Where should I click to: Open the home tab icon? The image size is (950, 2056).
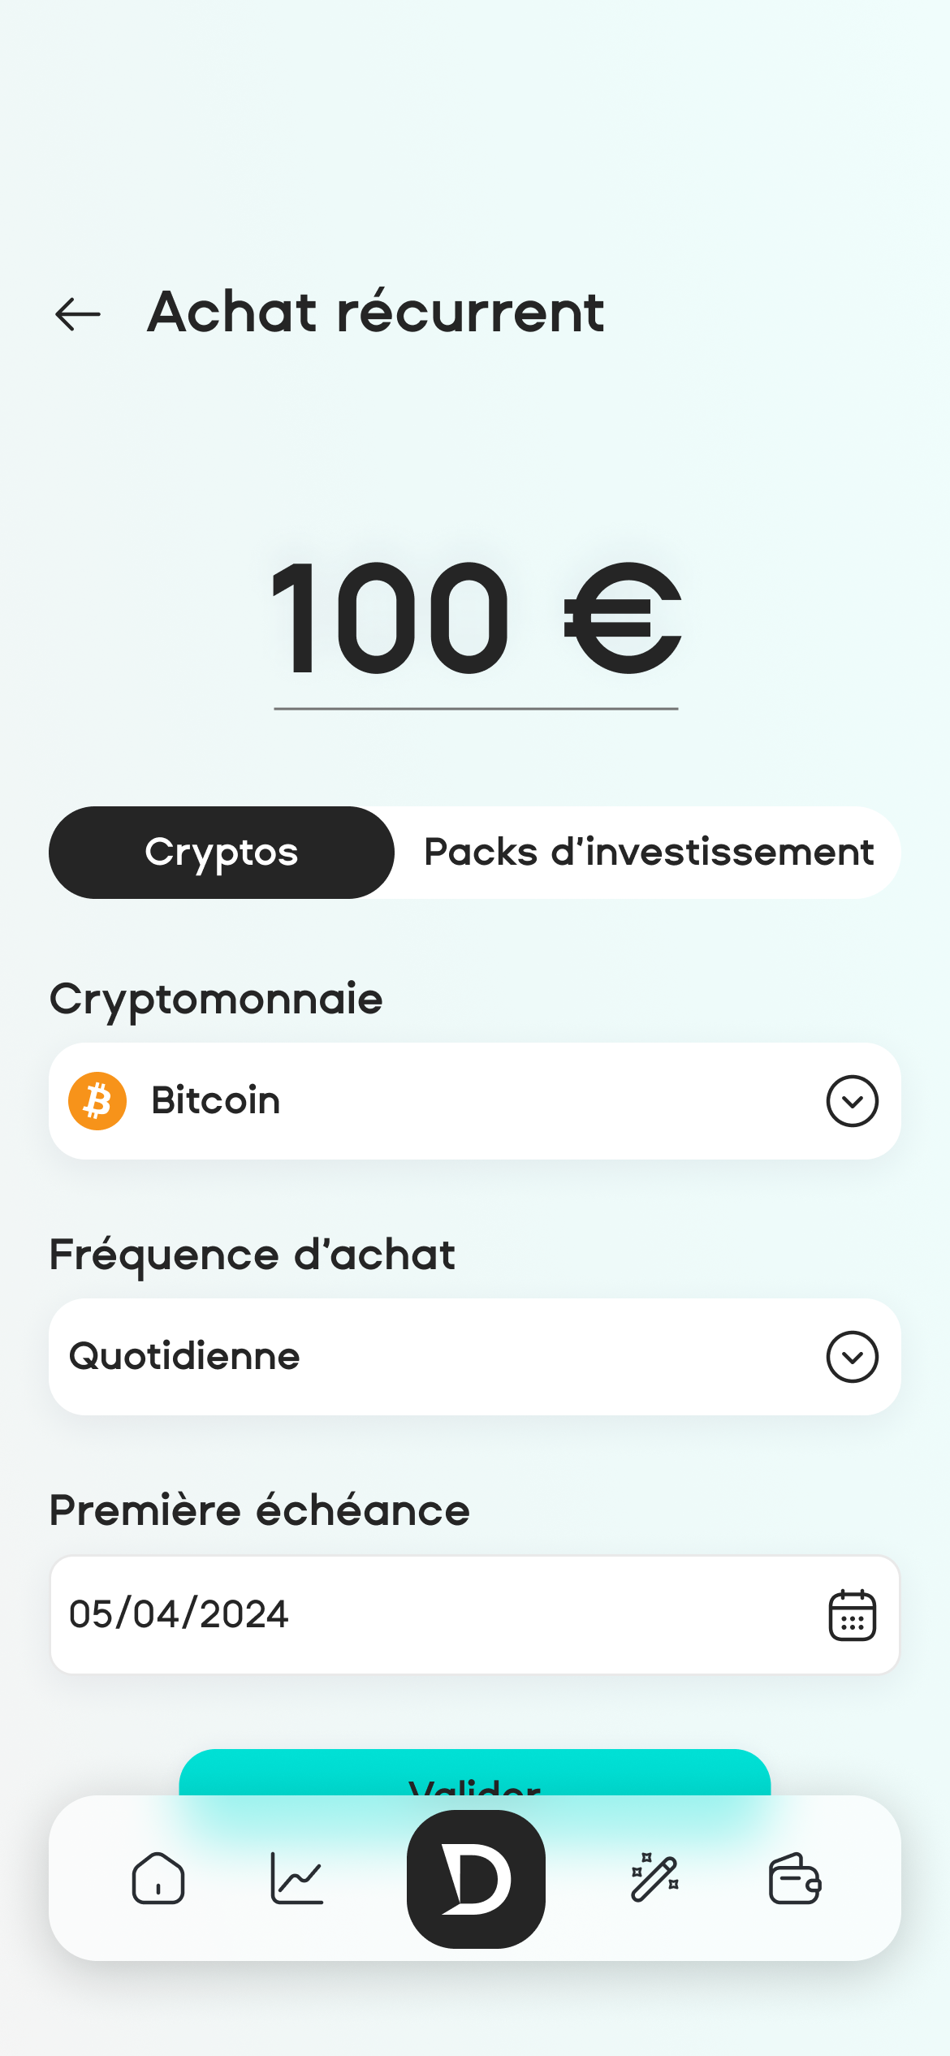158,1878
